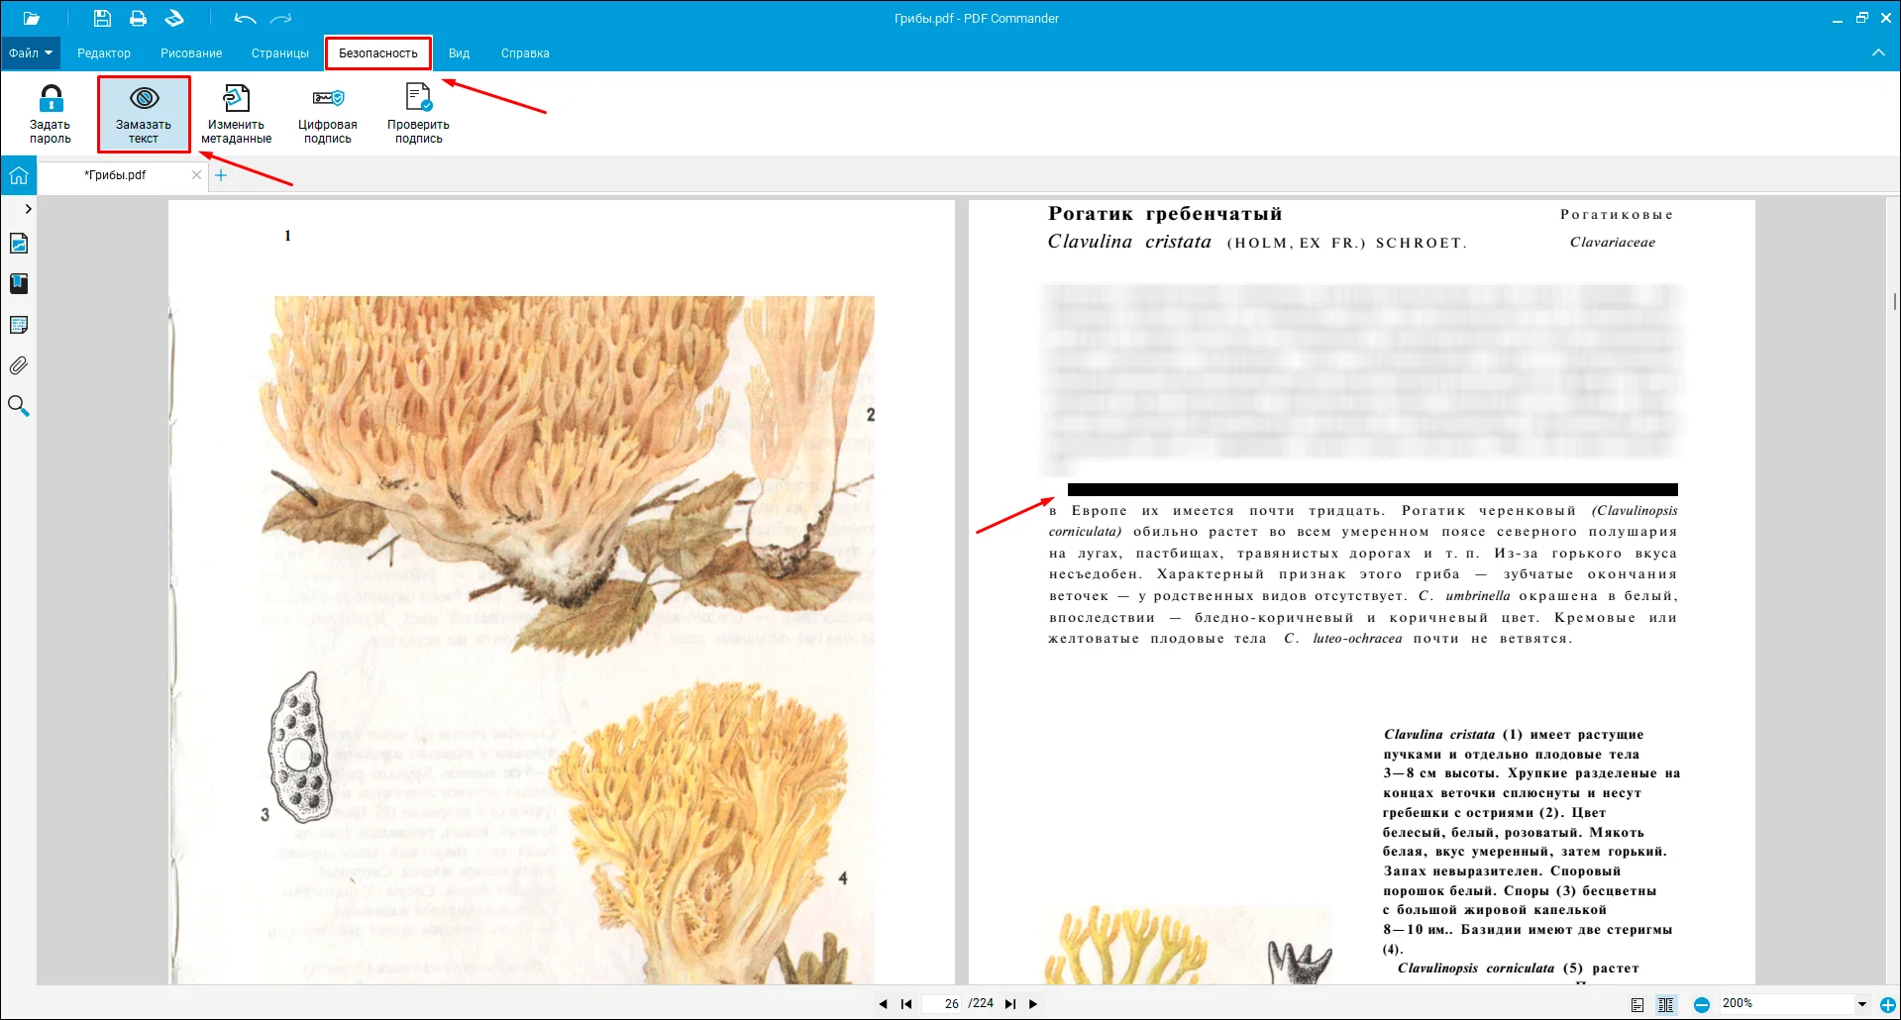This screenshot has width=1901, height=1020.
Task: Click Изменить метаданные tool
Action: coord(236,114)
